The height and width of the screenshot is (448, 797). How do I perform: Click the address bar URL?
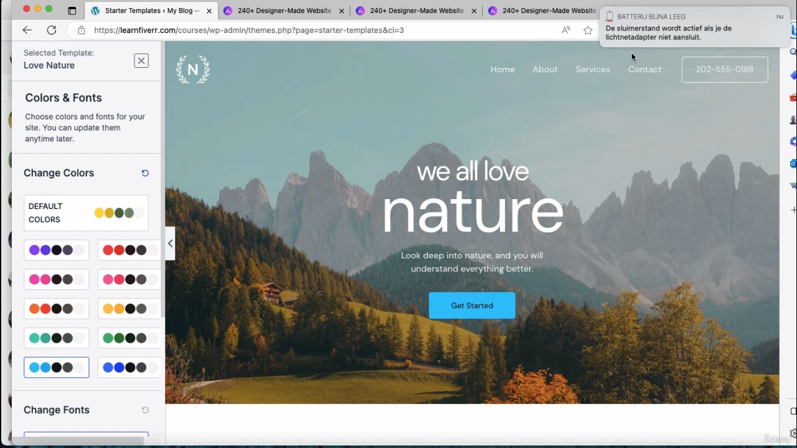249,30
